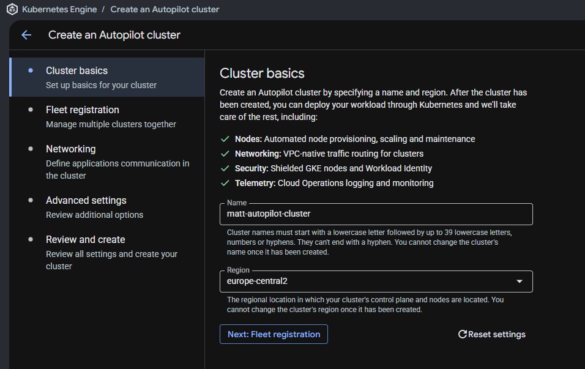Click the Next: Fleet registration button
This screenshot has width=585, height=369.
pyautogui.click(x=274, y=334)
